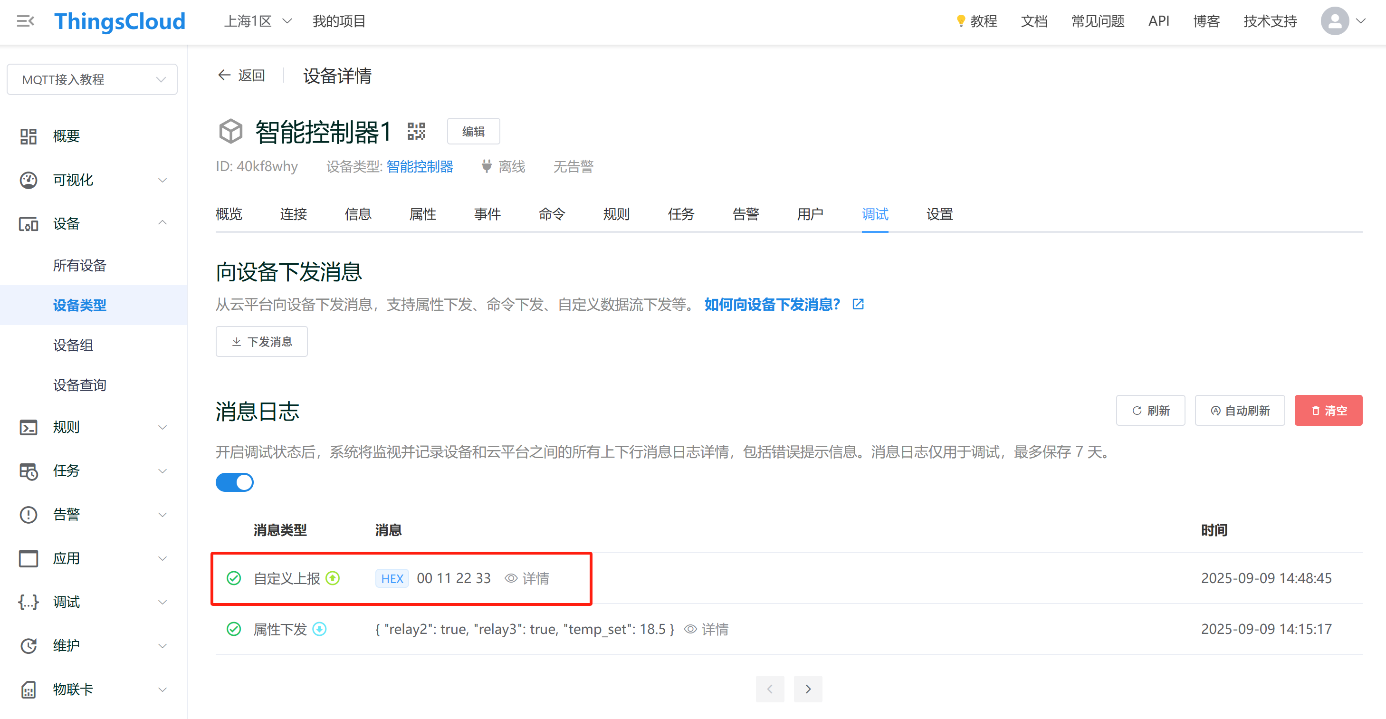Open the 文档 top bar link
This screenshot has height=719, width=1386.
click(1034, 21)
